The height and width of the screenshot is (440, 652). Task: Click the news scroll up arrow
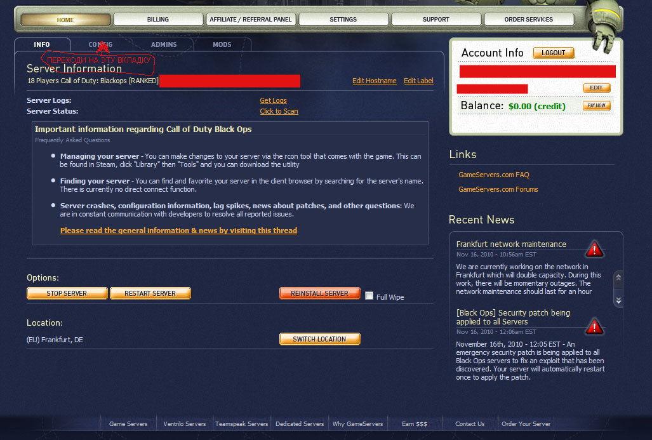(x=618, y=277)
